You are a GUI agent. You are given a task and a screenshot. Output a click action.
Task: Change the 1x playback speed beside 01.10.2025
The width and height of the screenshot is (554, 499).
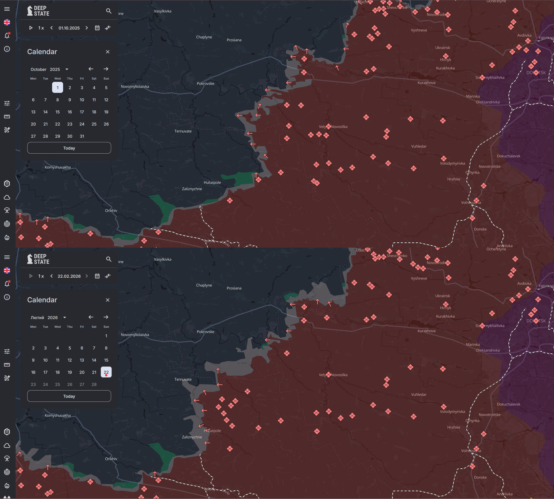click(x=41, y=28)
